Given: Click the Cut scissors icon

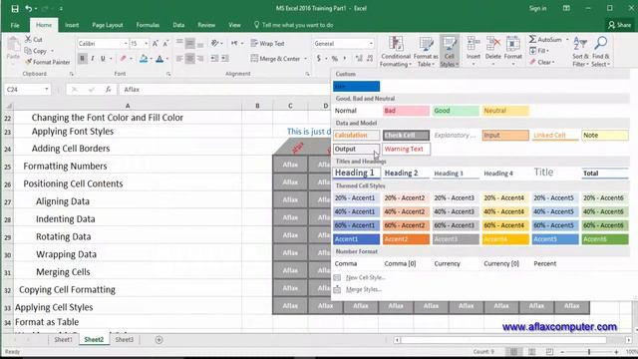Looking at the screenshot, I should point(28,39).
